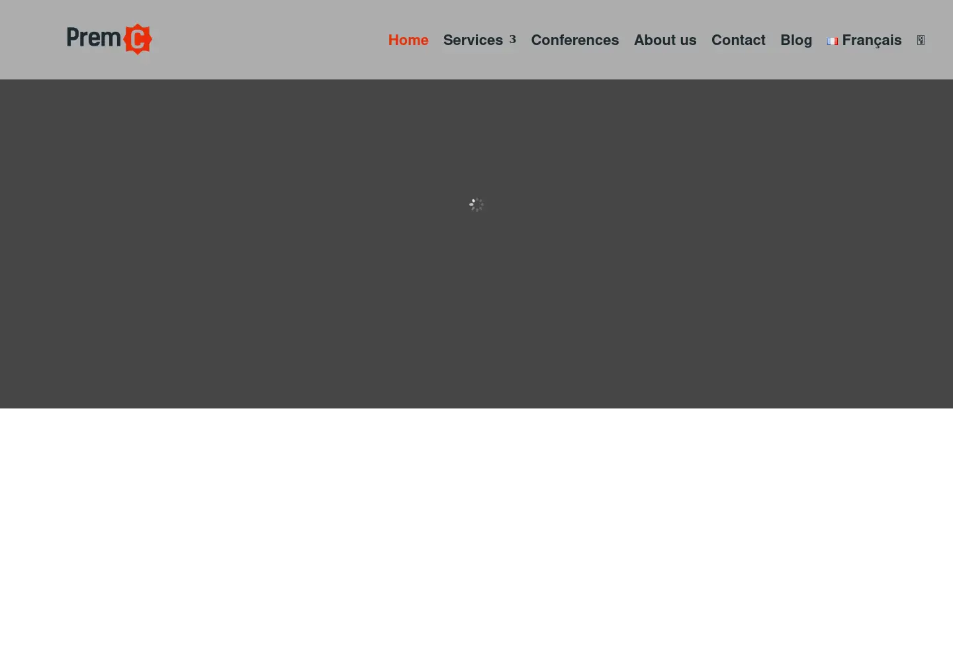
Task: Click the PremC logo
Action: point(109,39)
